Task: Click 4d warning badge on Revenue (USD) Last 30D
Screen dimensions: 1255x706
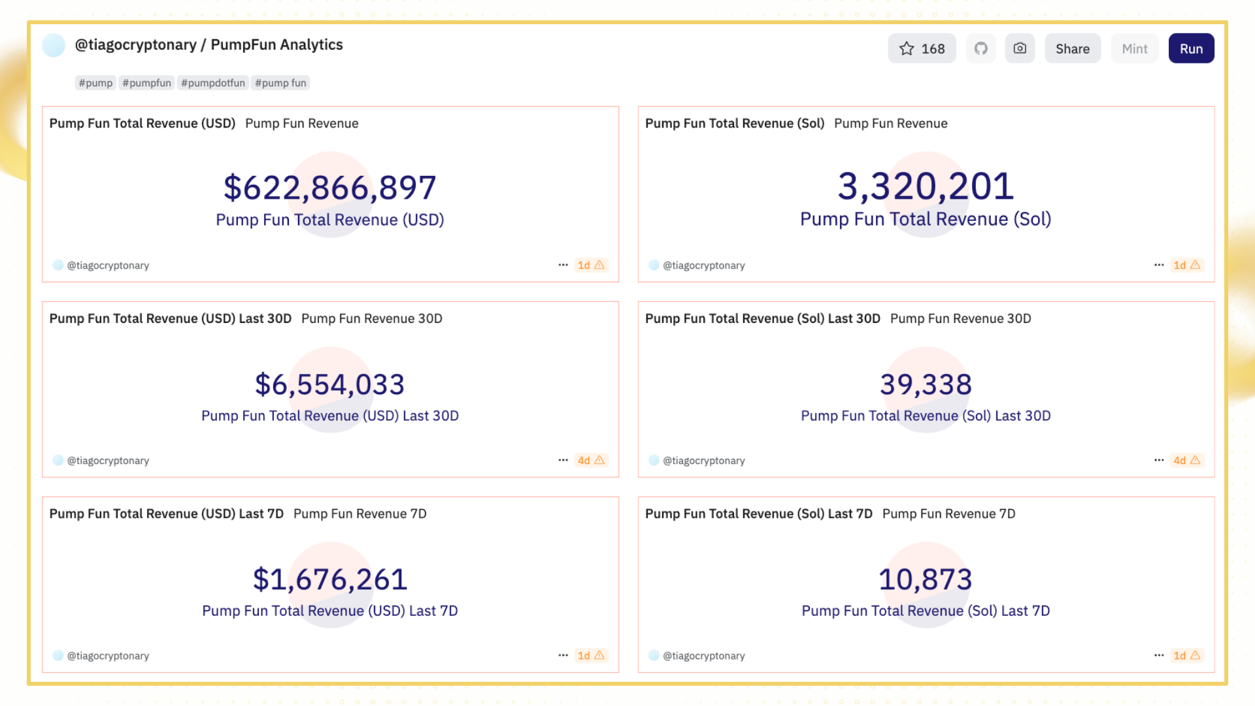Action: click(x=591, y=460)
